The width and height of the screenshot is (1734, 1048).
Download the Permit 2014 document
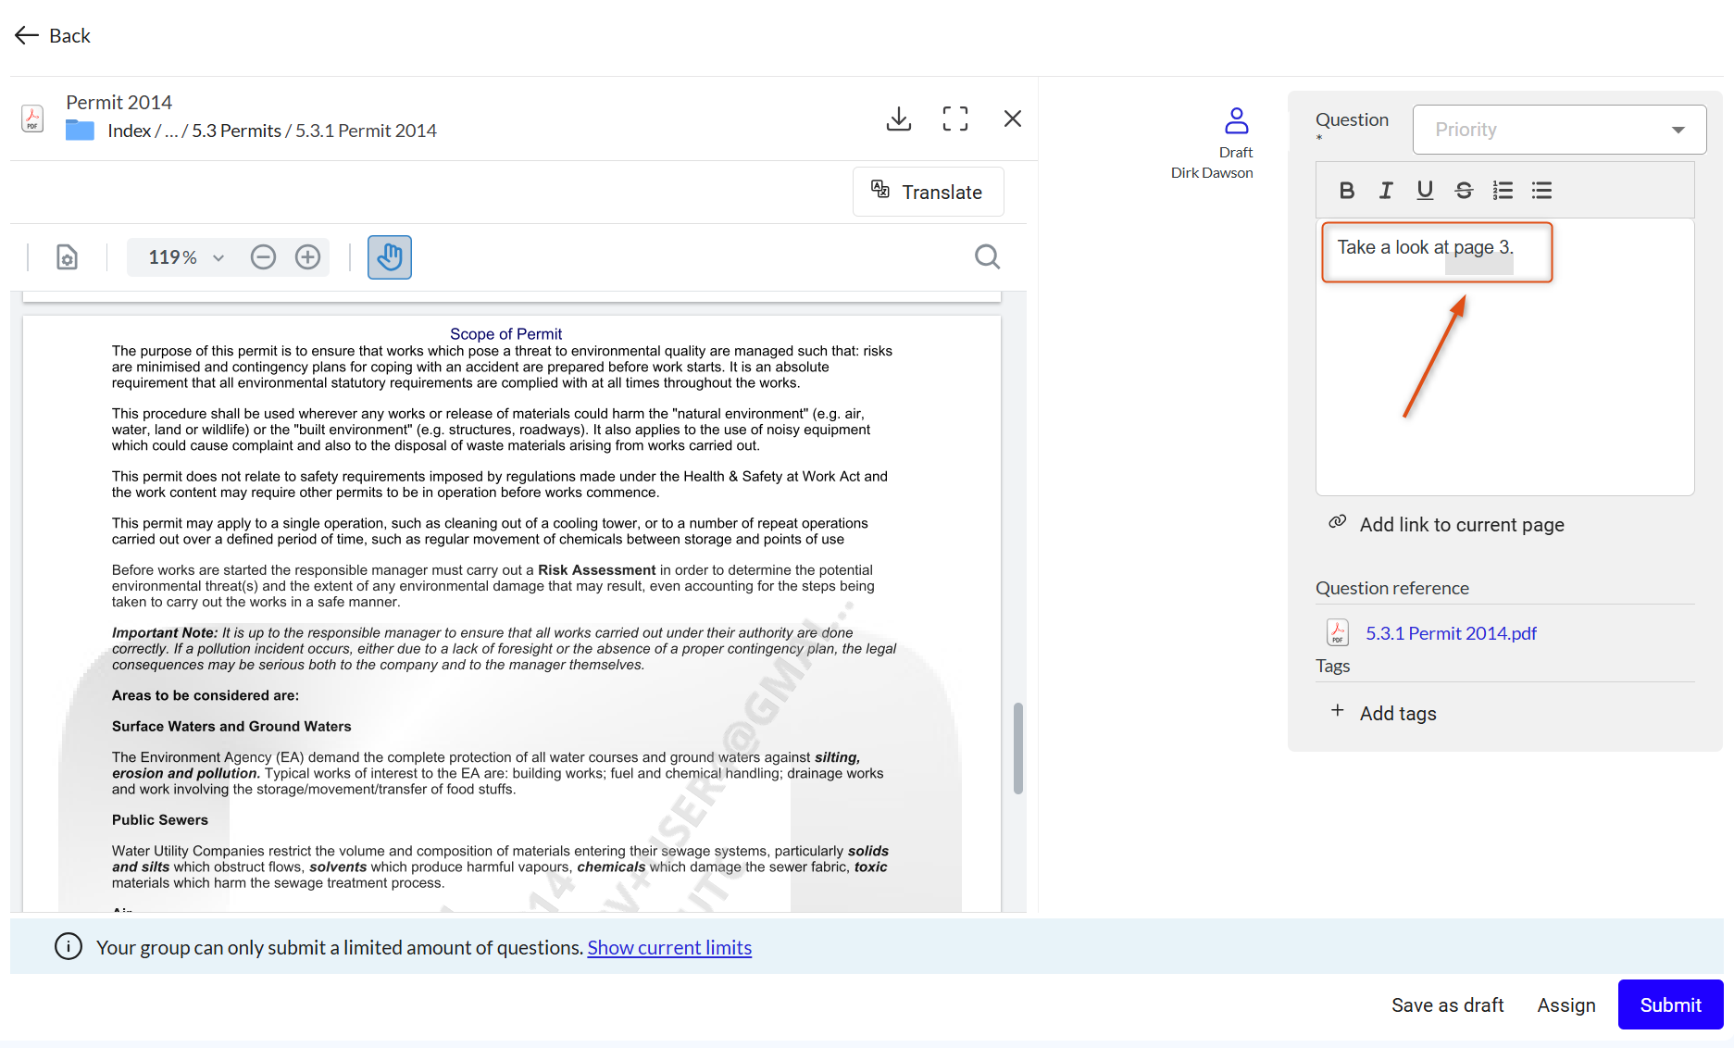tap(899, 119)
